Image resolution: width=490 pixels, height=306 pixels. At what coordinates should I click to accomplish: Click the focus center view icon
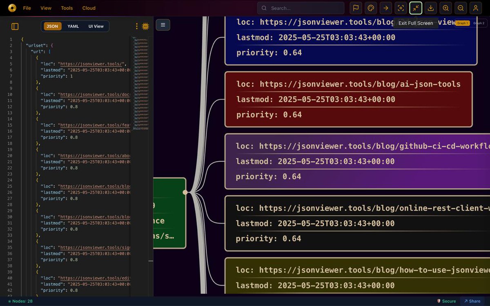pyautogui.click(x=401, y=8)
